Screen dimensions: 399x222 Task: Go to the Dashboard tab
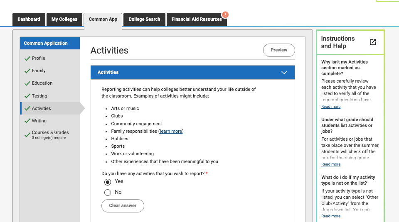click(x=29, y=19)
